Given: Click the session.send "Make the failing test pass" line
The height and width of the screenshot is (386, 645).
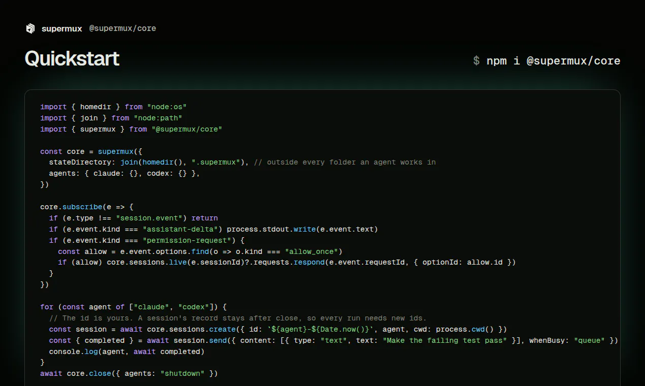Looking at the screenshot, I should pos(333,341).
